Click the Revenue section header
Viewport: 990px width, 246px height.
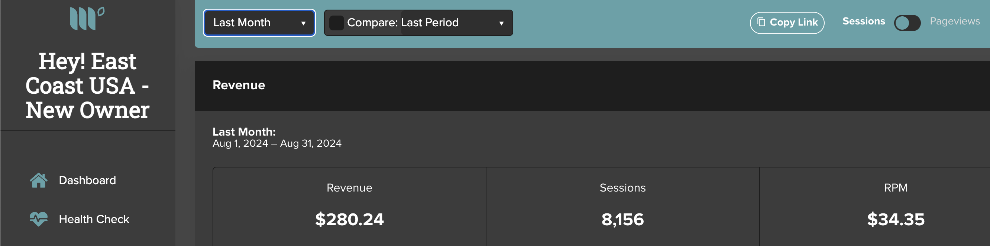239,85
